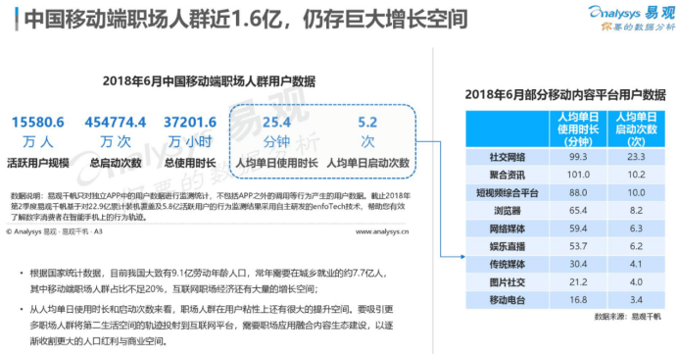Click the cell 16.8 for 移动电台
This screenshot has width=678, height=355.
(578, 299)
